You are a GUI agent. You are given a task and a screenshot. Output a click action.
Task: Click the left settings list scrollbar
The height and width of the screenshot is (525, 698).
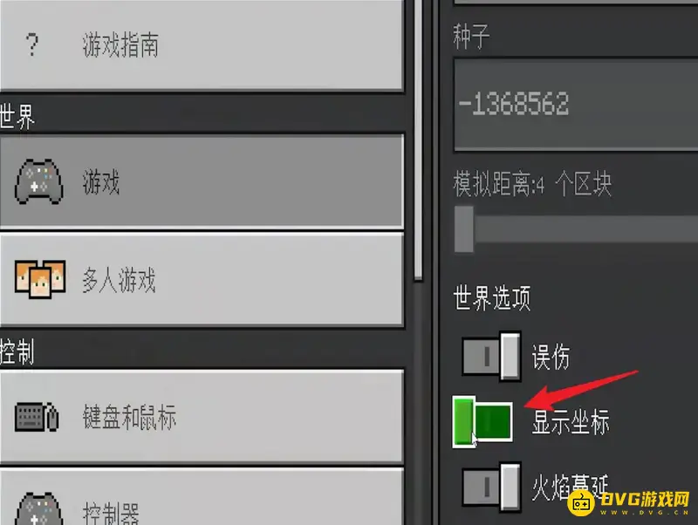(418, 140)
